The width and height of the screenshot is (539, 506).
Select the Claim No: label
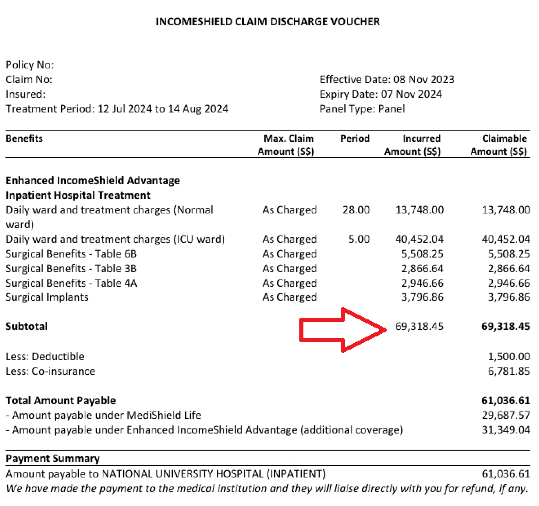29,79
